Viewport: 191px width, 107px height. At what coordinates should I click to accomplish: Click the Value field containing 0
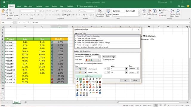(x=118, y=69)
